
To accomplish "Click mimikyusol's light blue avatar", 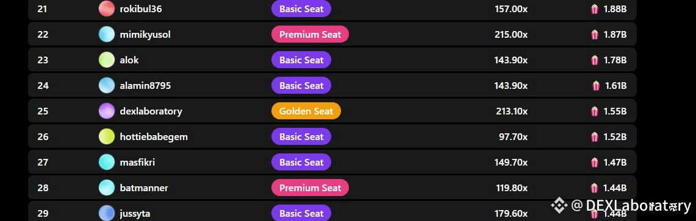I will (107, 34).
